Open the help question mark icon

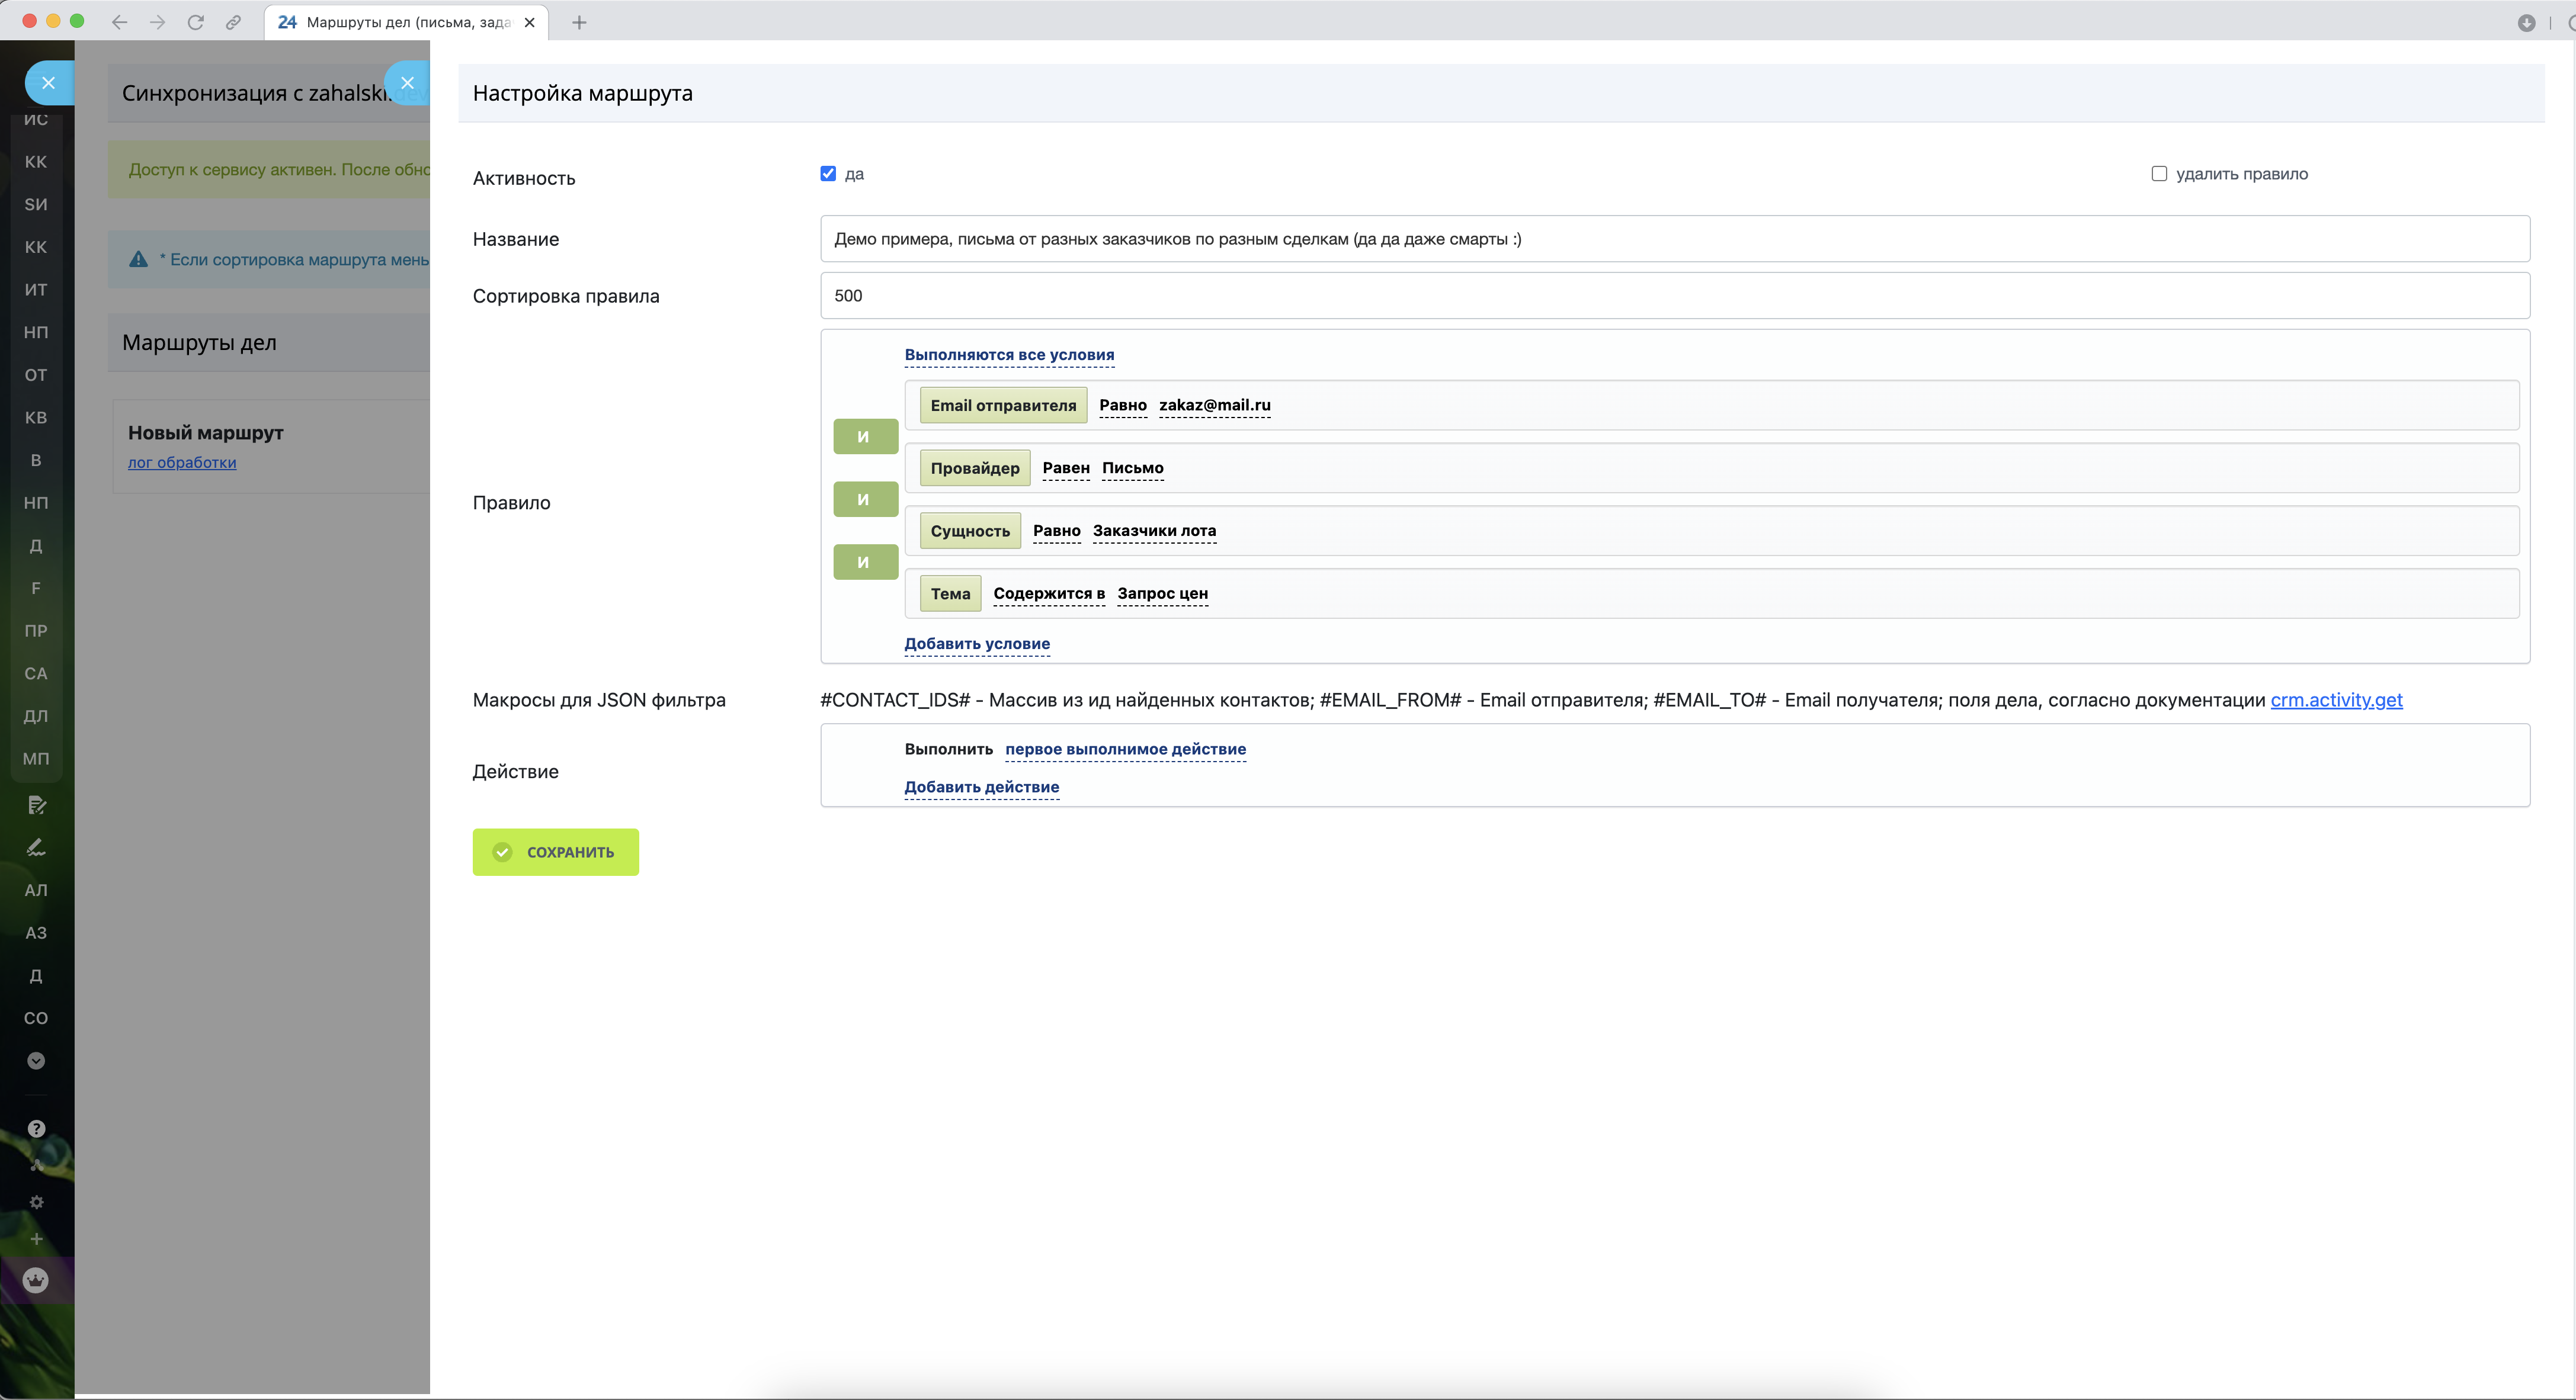pyautogui.click(x=36, y=1128)
